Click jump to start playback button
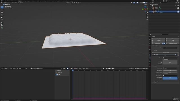 click(x=107, y=68)
